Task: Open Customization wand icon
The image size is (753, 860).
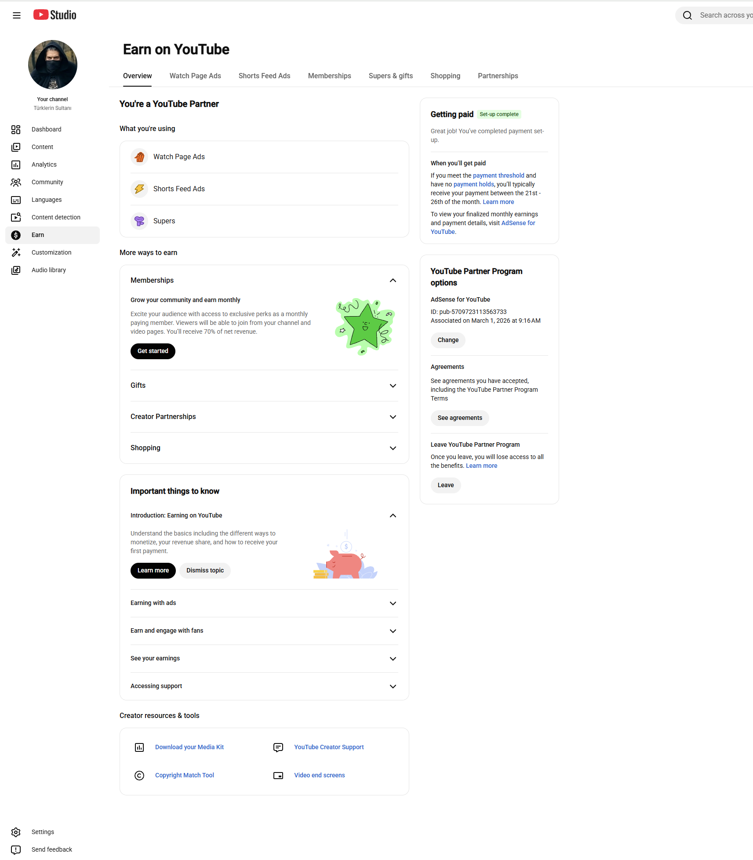Action: pyautogui.click(x=16, y=252)
